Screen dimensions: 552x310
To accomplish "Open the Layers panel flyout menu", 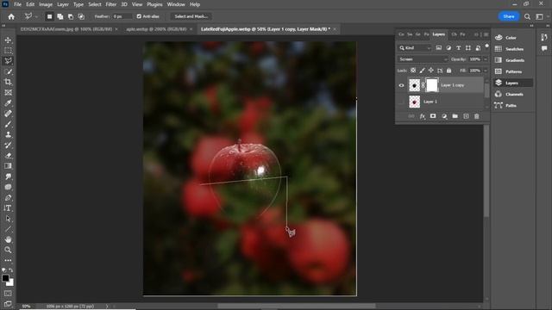I will [x=486, y=34].
